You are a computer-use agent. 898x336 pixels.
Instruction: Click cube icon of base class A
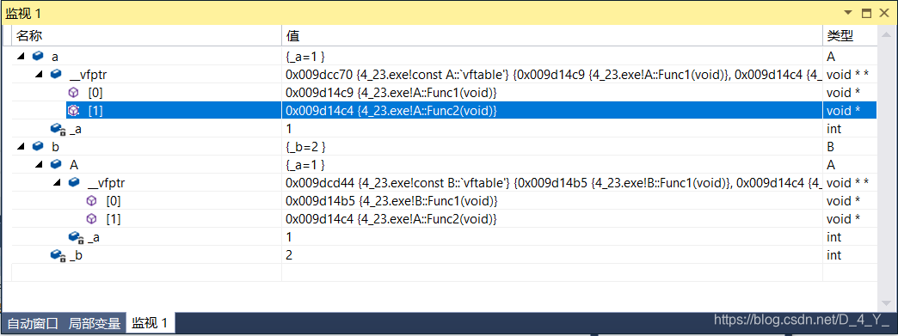pos(56,165)
